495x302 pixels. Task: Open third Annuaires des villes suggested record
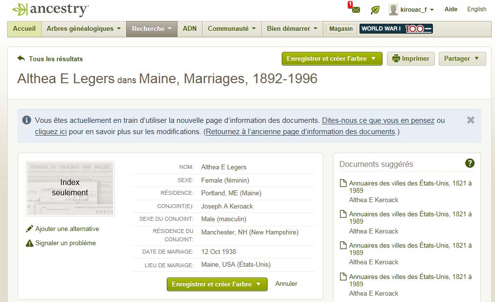(410, 249)
